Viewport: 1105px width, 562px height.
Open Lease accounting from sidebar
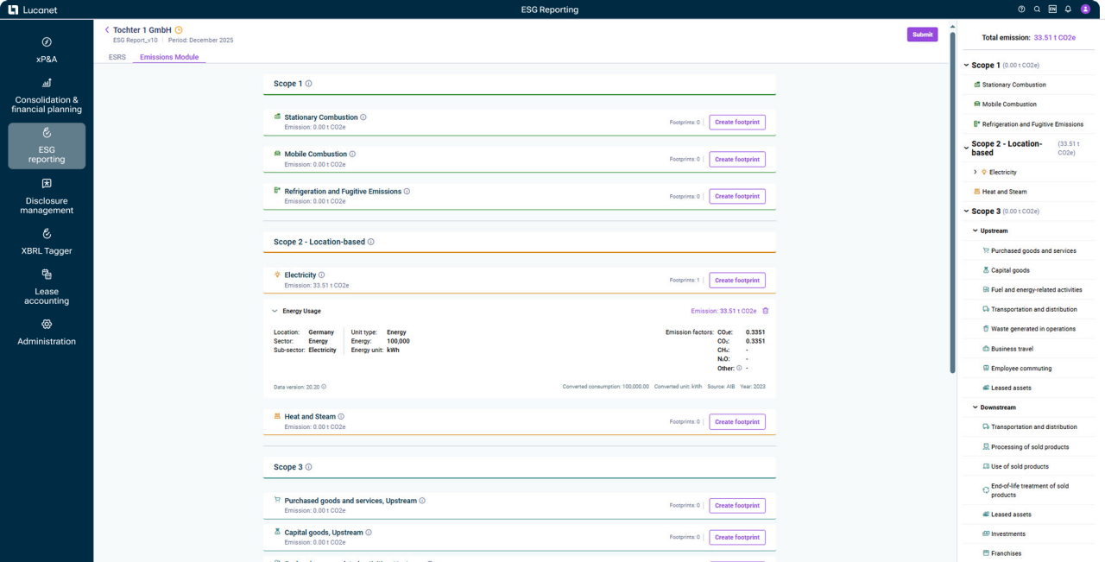coord(47,287)
